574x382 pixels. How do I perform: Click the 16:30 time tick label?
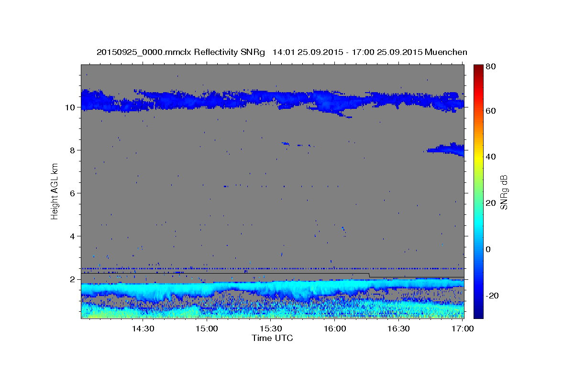(x=398, y=329)
